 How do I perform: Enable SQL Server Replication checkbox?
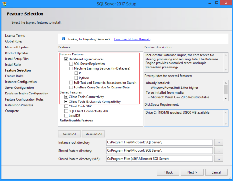(x=71, y=64)
